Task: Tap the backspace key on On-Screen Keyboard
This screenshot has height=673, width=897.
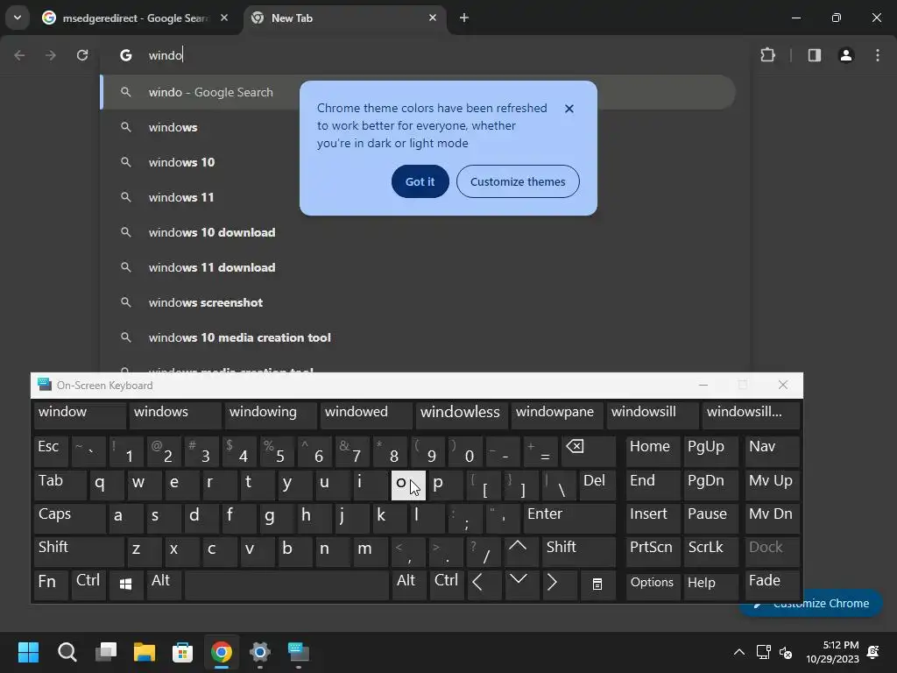Action: coord(588,450)
